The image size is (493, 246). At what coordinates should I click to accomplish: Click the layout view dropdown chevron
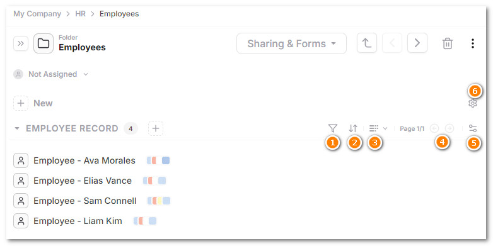pyautogui.click(x=385, y=128)
